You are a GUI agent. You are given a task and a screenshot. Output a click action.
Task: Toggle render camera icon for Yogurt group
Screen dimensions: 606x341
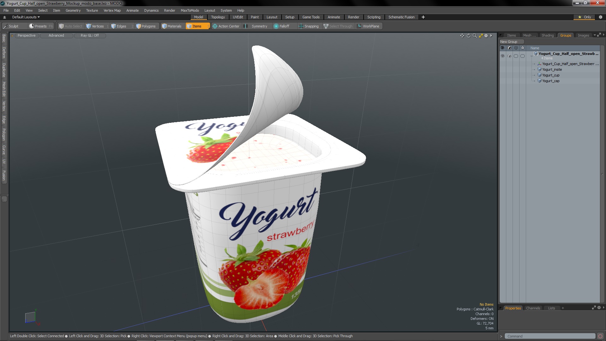pyautogui.click(x=509, y=56)
